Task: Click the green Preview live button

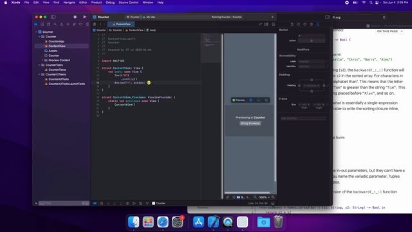Action: 239,101
